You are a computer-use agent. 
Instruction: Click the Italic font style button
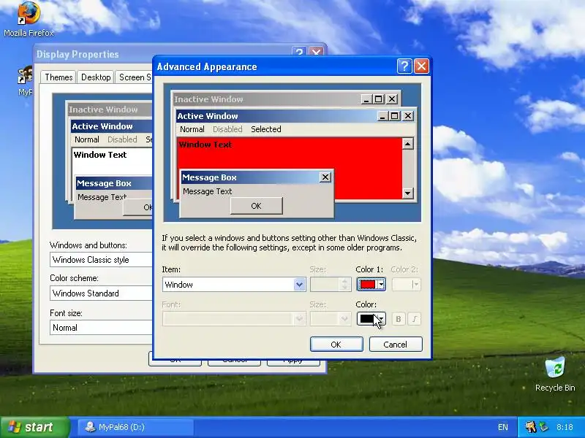[x=414, y=319]
